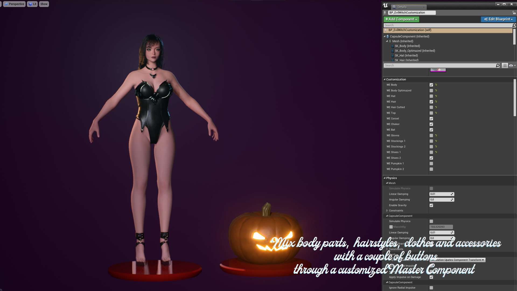Click the Unreal Engine logo icon

(385, 5)
